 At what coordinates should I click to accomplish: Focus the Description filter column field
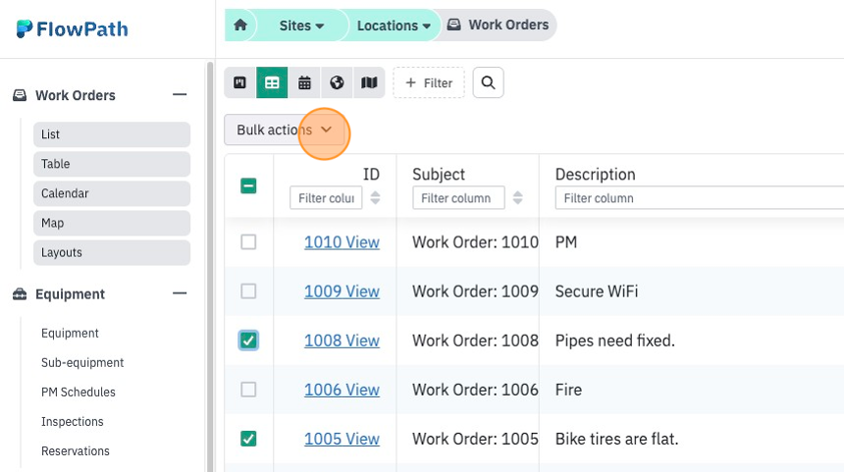coord(700,197)
